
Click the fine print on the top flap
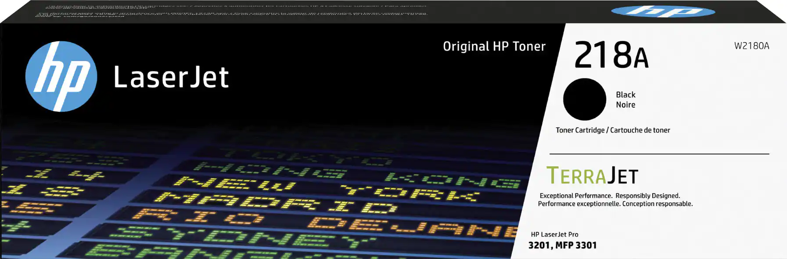[x=233, y=11]
